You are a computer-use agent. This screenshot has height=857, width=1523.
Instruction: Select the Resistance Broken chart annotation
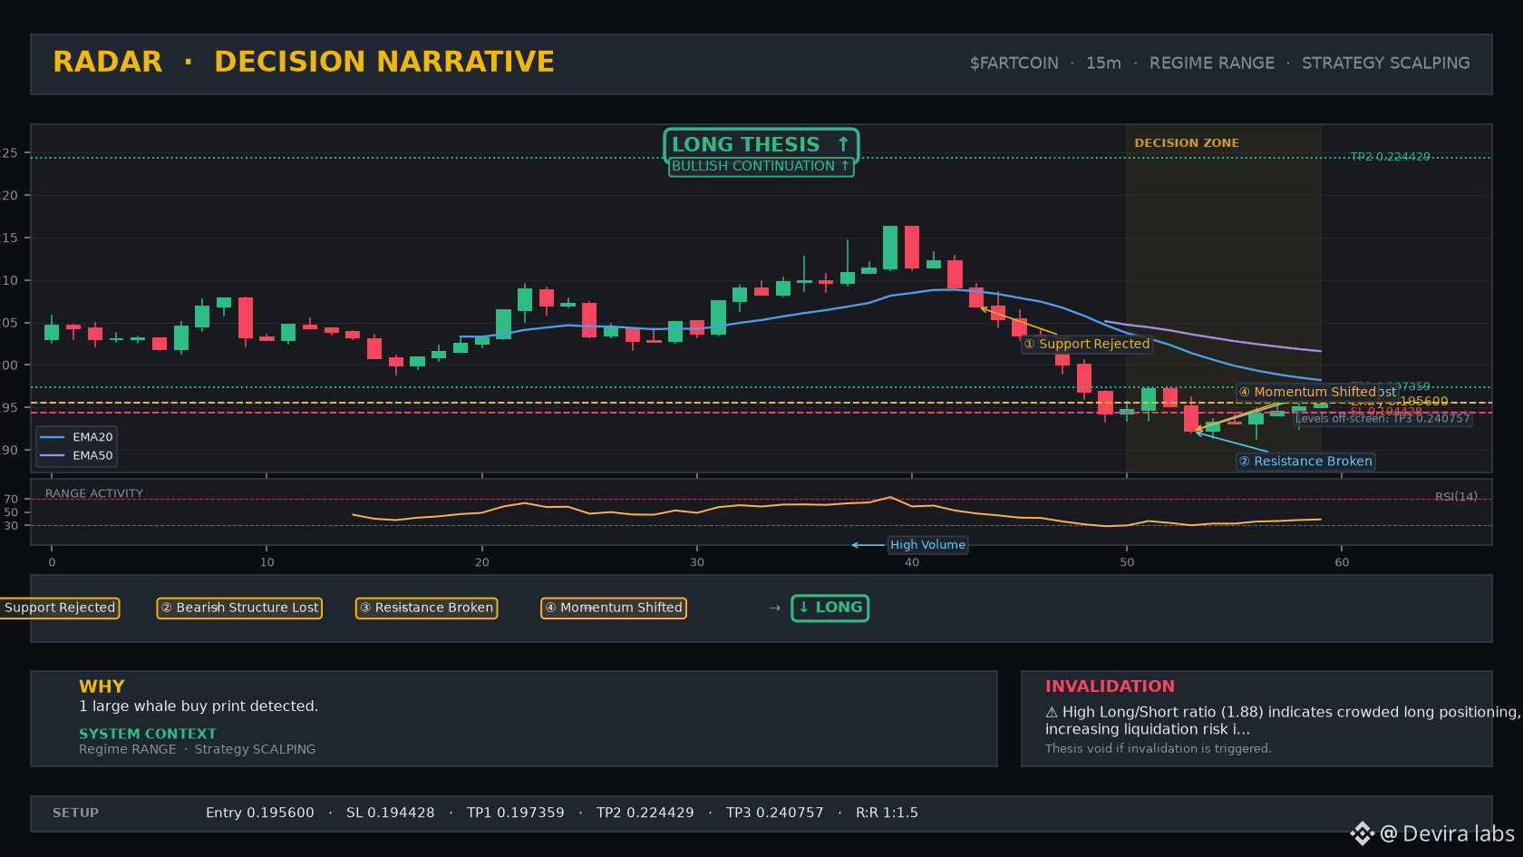click(x=1305, y=462)
